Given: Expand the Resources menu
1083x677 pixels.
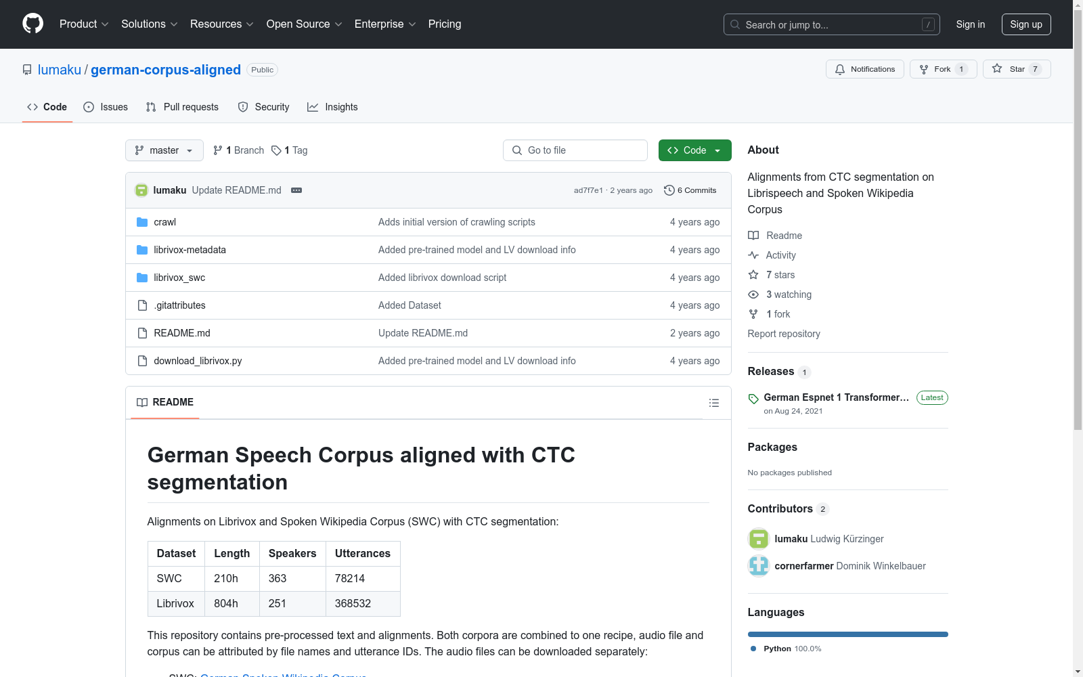Looking at the screenshot, I should point(222,24).
